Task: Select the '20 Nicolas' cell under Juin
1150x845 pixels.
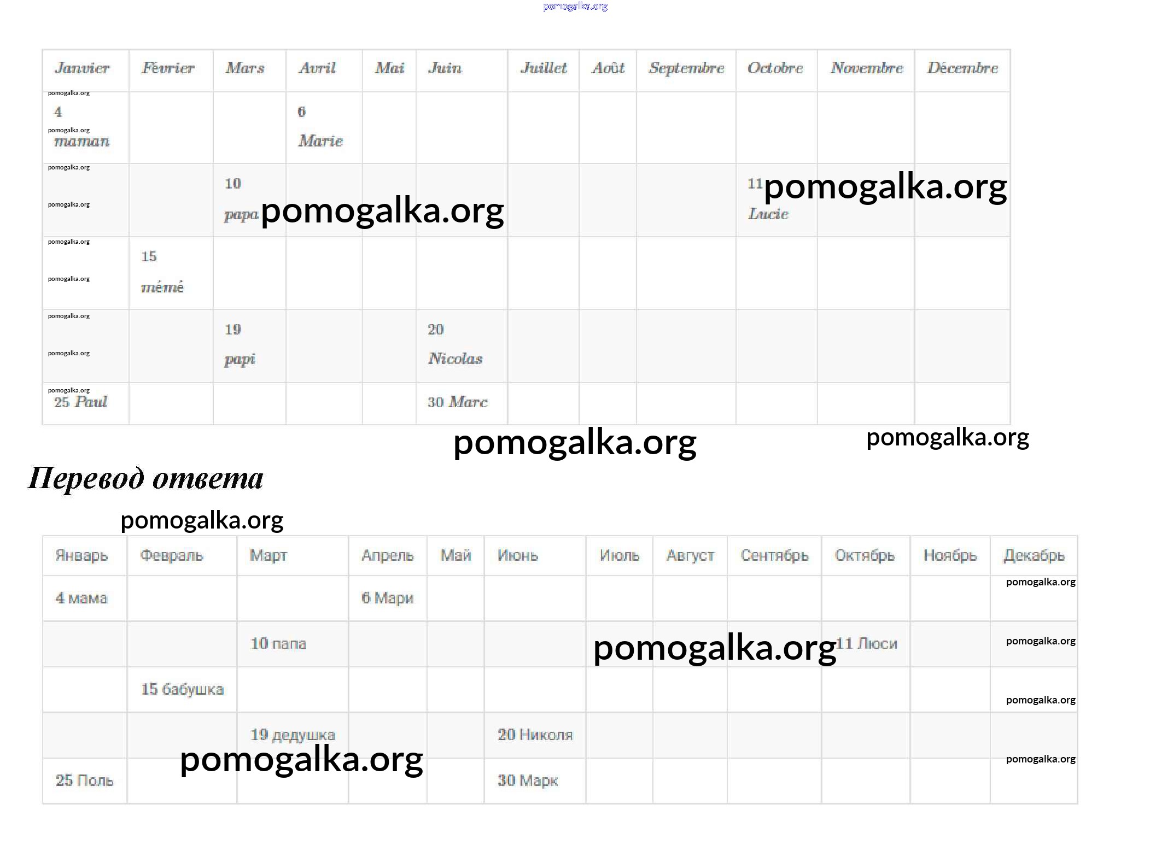Action: click(456, 345)
